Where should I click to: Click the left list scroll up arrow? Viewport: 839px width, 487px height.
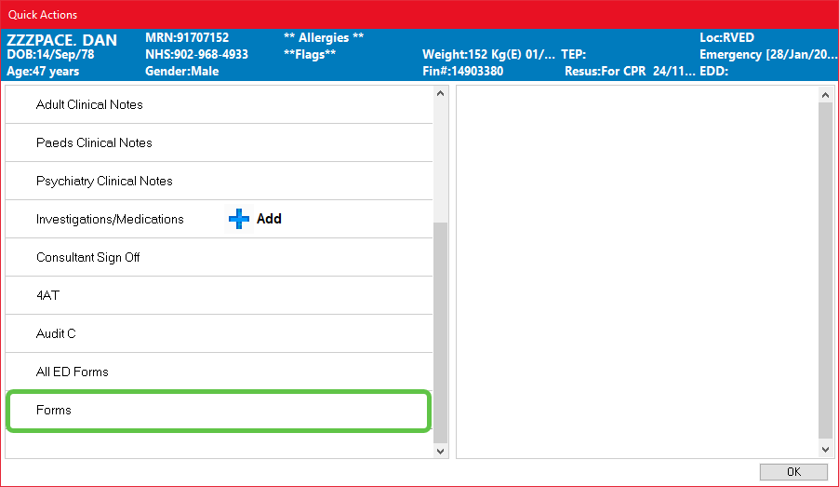tap(441, 94)
